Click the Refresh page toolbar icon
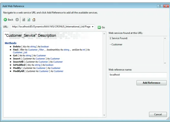The image size is (170, 122). (x=29, y=20)
